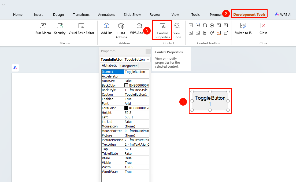296x182 pixels.
Task: Open the WPS AI button
Action: pyautogui.click(x=283, y=14)
